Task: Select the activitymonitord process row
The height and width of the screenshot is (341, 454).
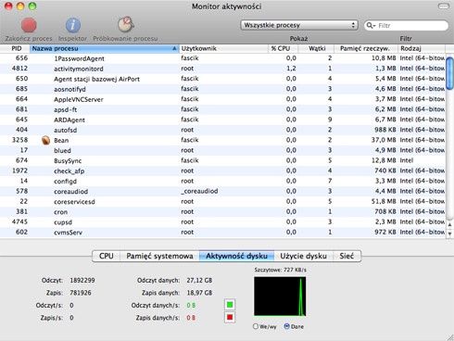Action: [x=222, y=69]
